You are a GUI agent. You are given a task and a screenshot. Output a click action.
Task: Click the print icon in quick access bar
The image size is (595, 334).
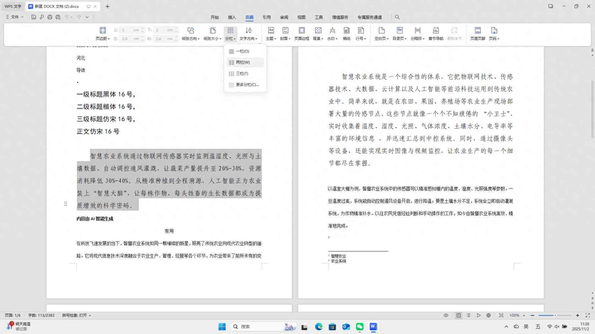click(50, 17)
